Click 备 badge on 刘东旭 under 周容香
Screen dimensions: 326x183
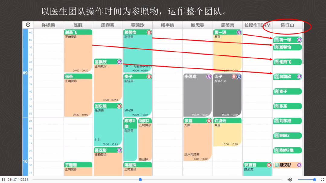tap(119, 106)
